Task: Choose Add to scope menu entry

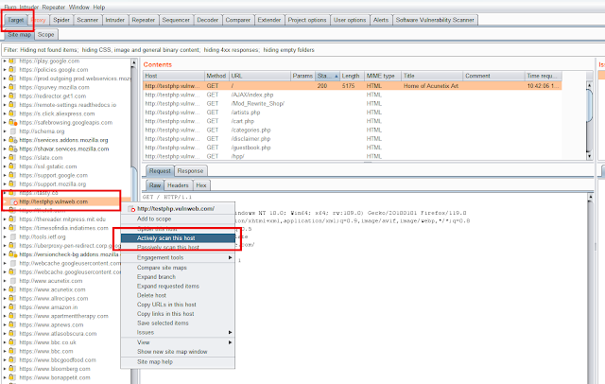Action: click(x=178, y=218)
